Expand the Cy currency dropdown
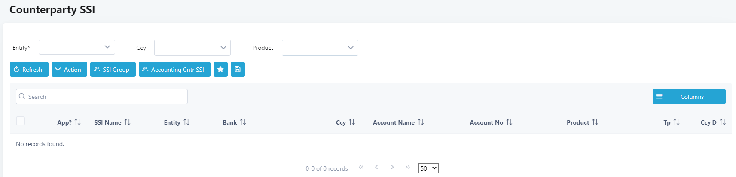Viewport: 736px width, 177px height. tap(192, 48)
